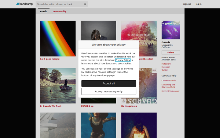Click the In Guards We Trust title link
This screenshot has height=138, width=220.
click(x=51, y=106)
